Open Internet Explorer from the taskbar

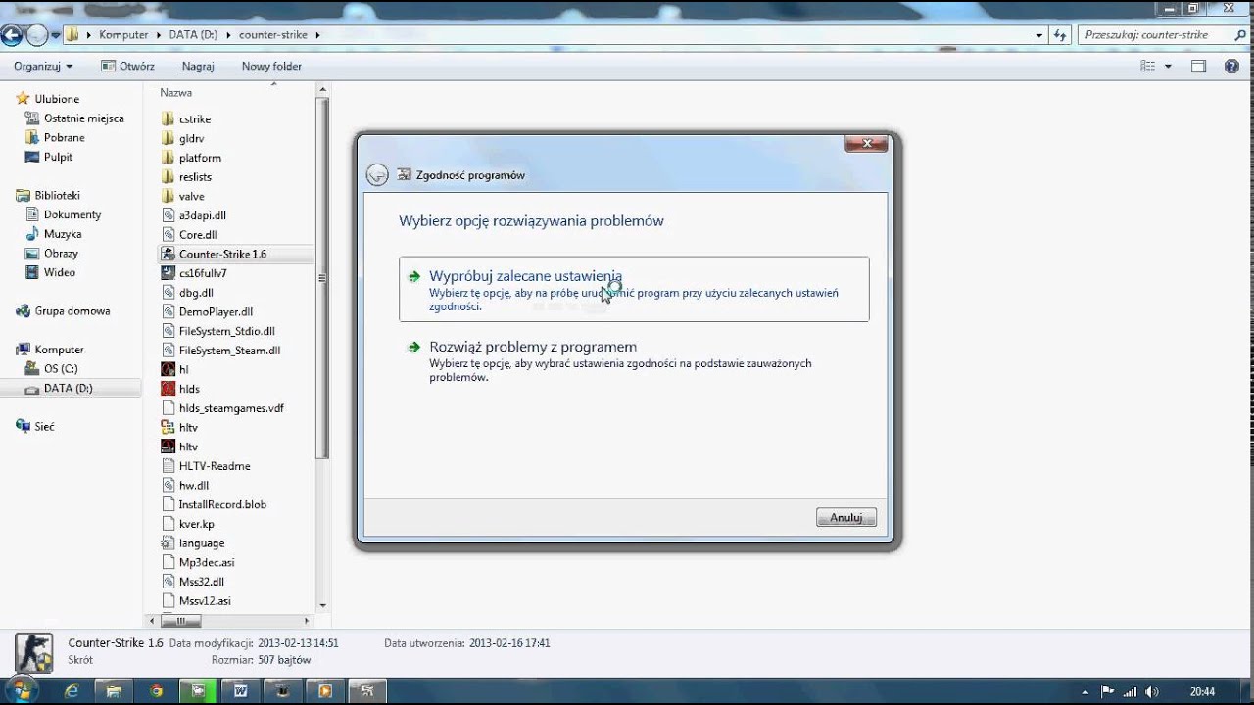point(72,691)
